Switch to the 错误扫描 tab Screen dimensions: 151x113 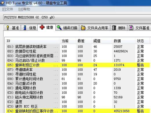[x=67, y=28]
